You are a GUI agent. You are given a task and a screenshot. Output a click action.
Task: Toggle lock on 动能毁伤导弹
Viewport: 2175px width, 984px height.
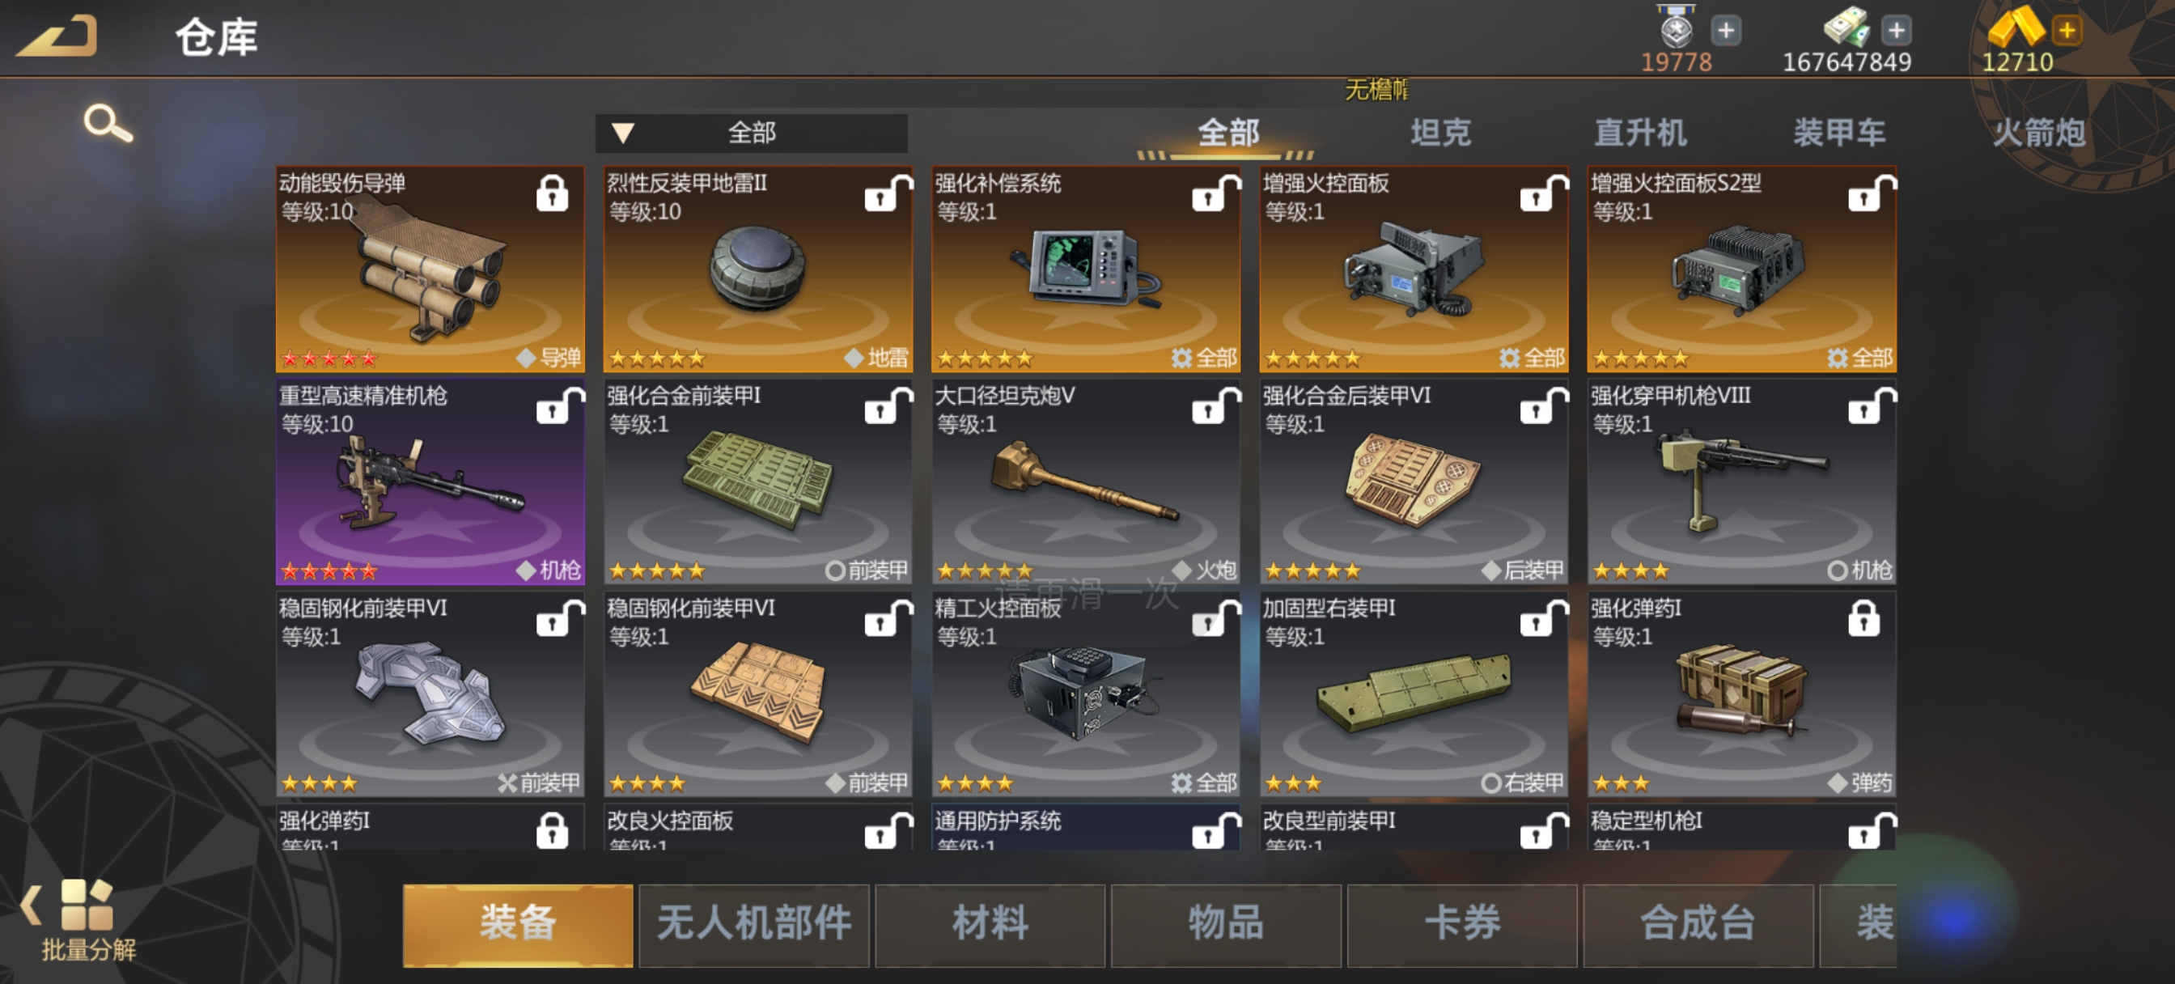[x=552, y=193]
